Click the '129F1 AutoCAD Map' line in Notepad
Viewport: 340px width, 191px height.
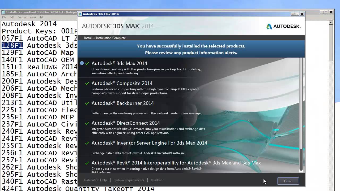click(x=38, y=53)
